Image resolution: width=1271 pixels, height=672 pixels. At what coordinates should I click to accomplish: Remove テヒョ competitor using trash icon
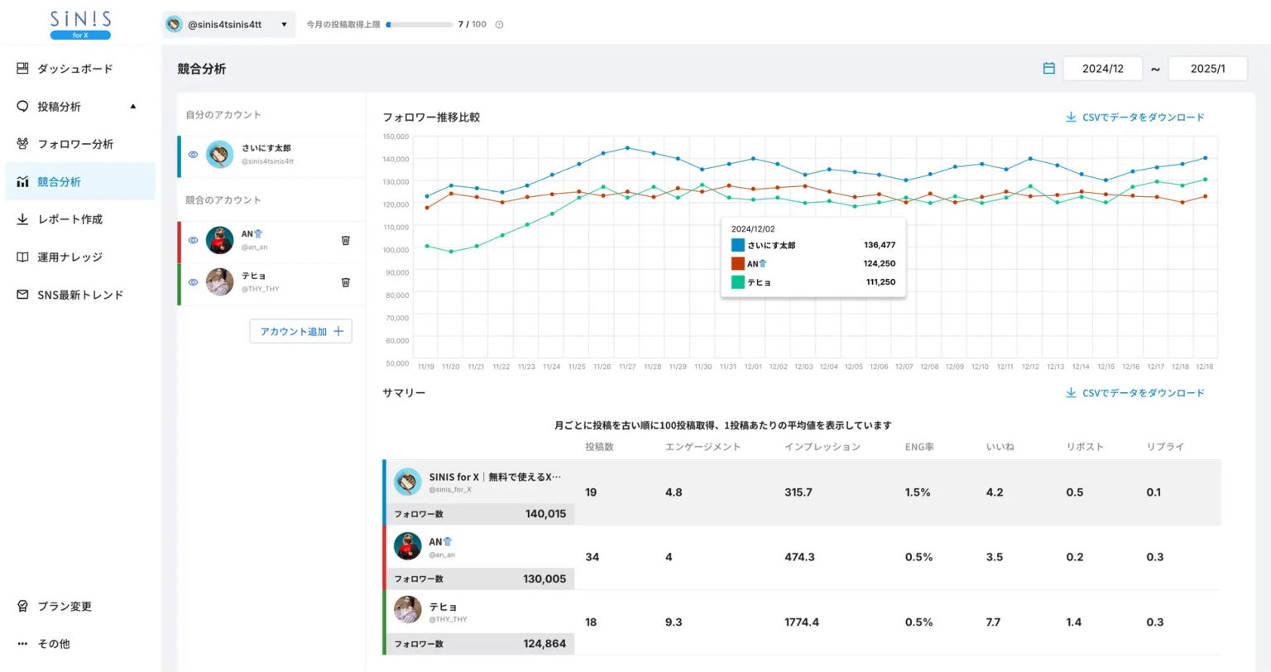(x=346, y=282)
